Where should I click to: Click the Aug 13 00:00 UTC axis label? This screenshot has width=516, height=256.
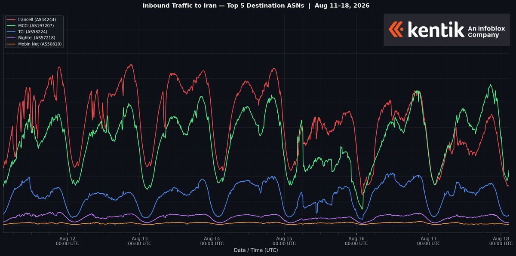(140, 241)
